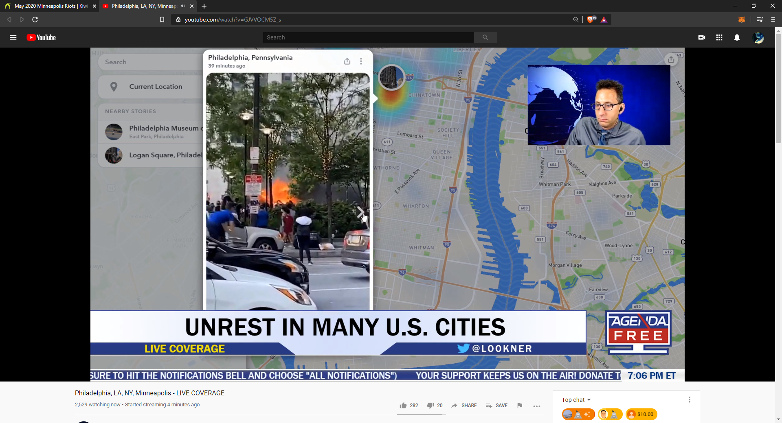Focus the YouTube search field
Viewport: 782px width, 423px height.
point(368,37)
